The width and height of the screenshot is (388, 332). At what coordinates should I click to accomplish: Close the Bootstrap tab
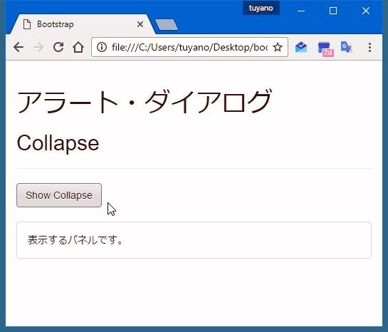click(x=140, y=24)
